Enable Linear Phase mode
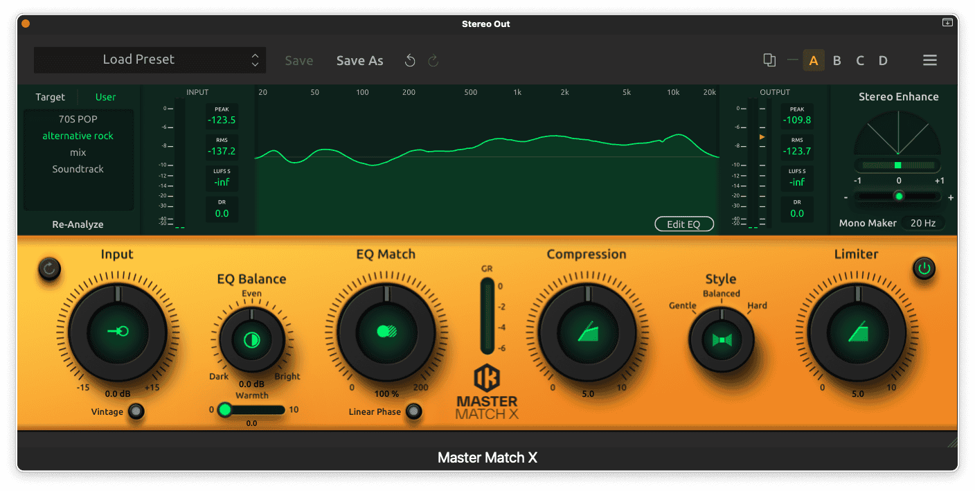Screen dimensions: 975x491 point(414,411)
